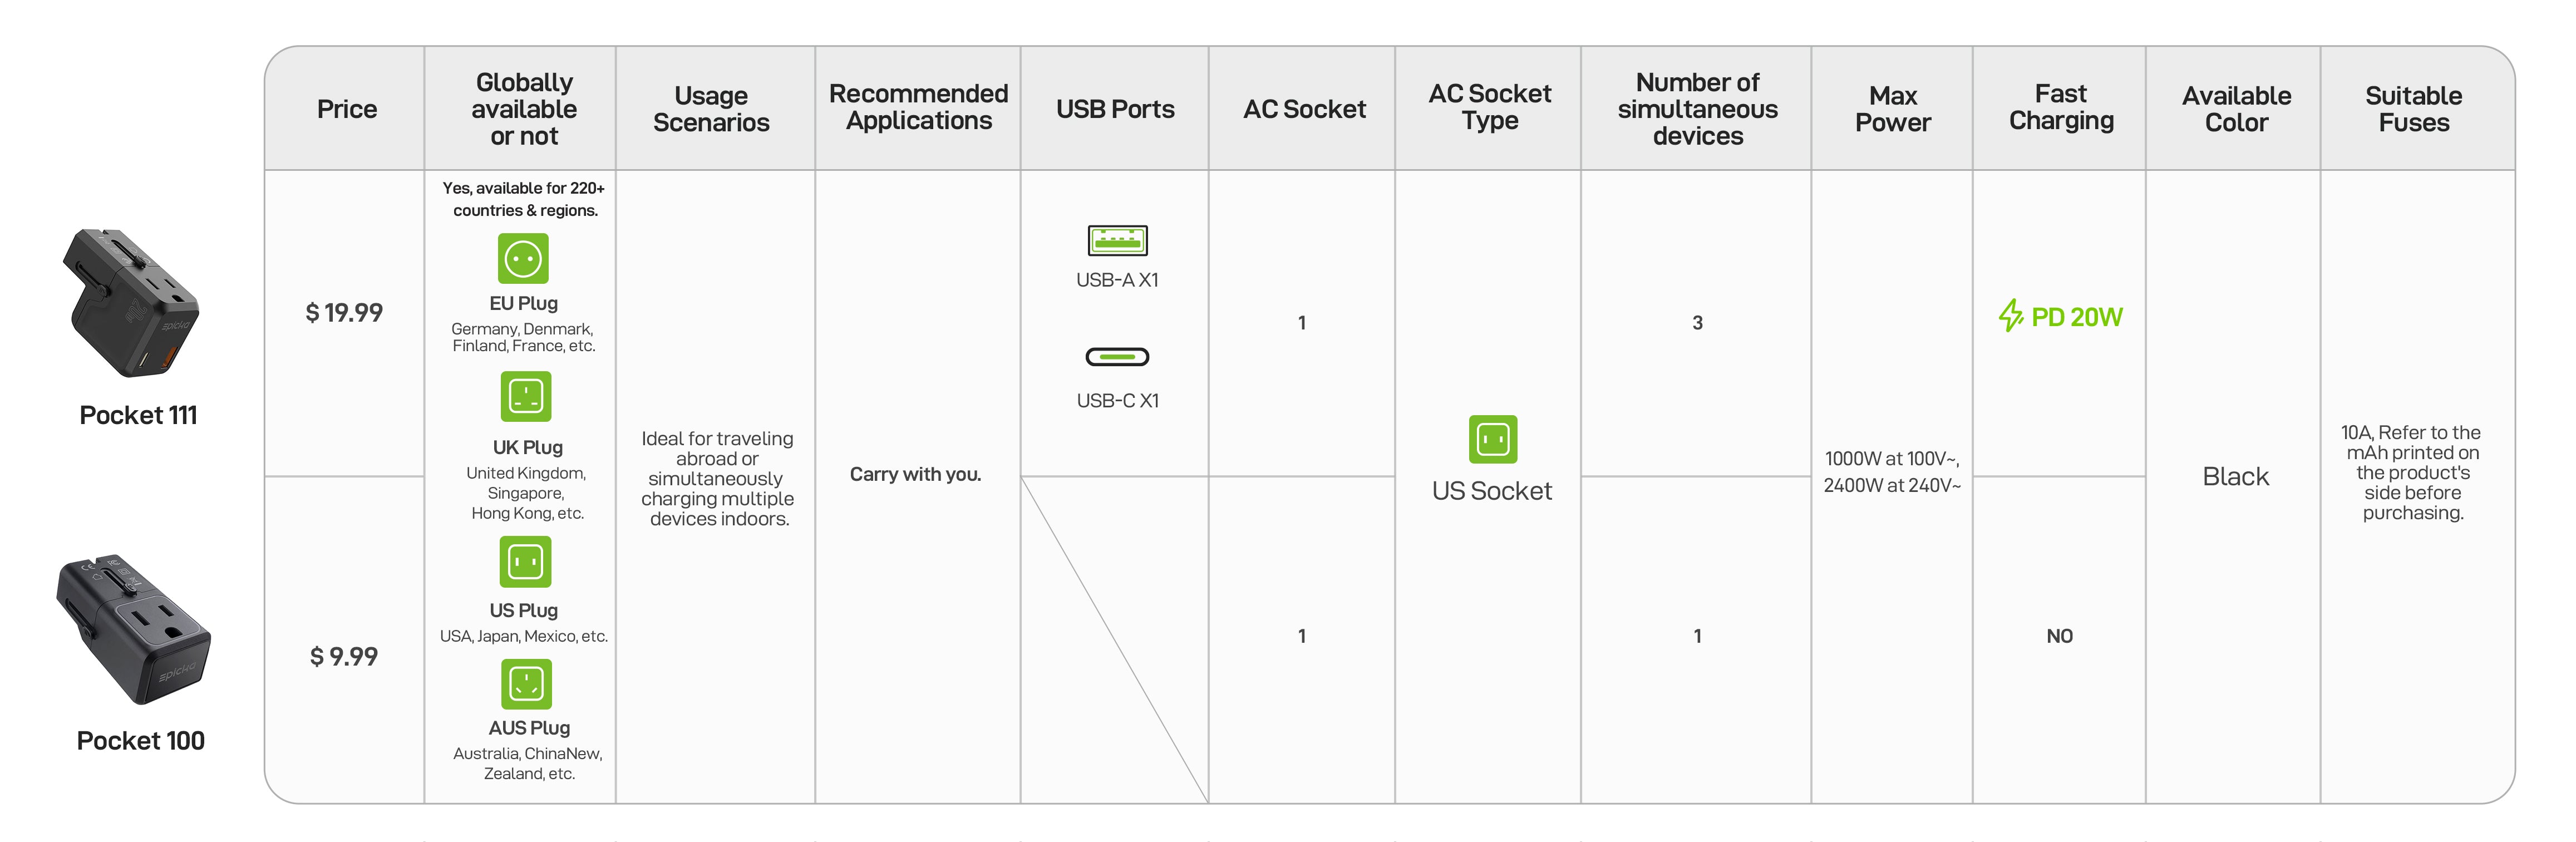Click the Pocket 111 product name
The width and height of the screenshot is (2576, 842).
[138, 415]
